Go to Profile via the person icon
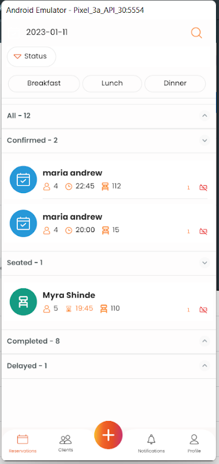219x464 pixels. [x=194, y=444]
